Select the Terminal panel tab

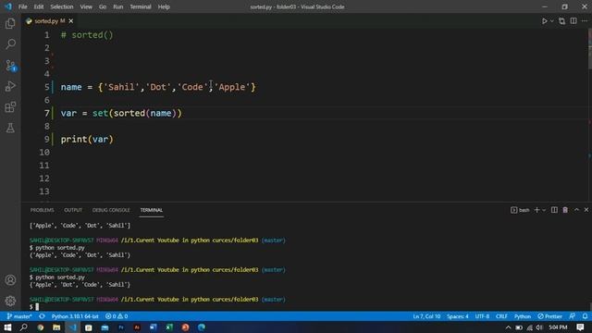(152, 210)
